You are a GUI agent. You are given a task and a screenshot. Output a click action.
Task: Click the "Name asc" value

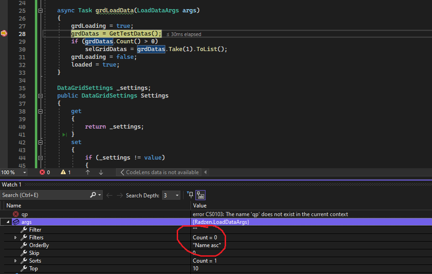(x=206, y=245)
